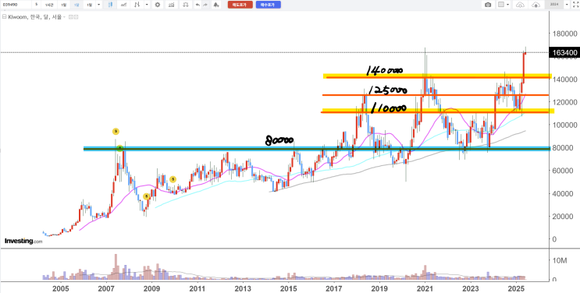Click the chart properties icon after gear
The width and height of the screenshot is (580, 293).
171,5
